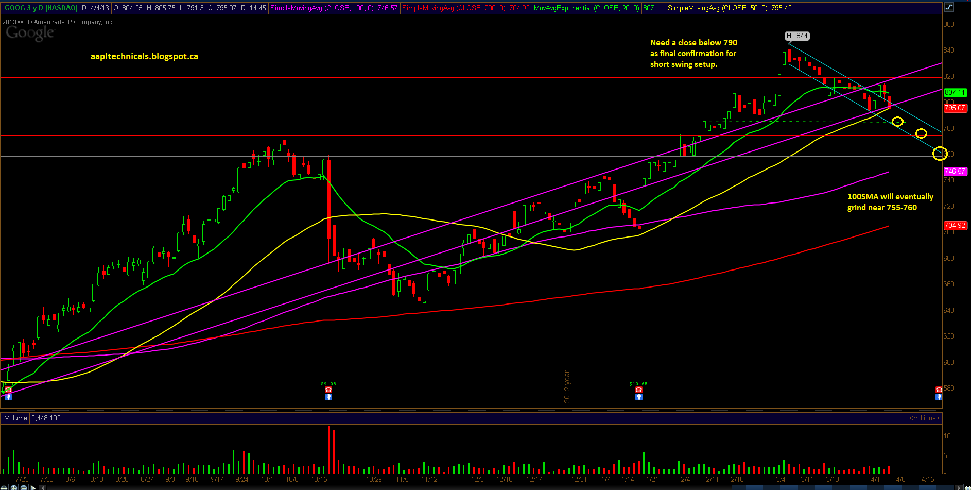Viewport: 971px width, 490px height.
Task: Click the 807.11 value in header
Action: tap(653, 8)
